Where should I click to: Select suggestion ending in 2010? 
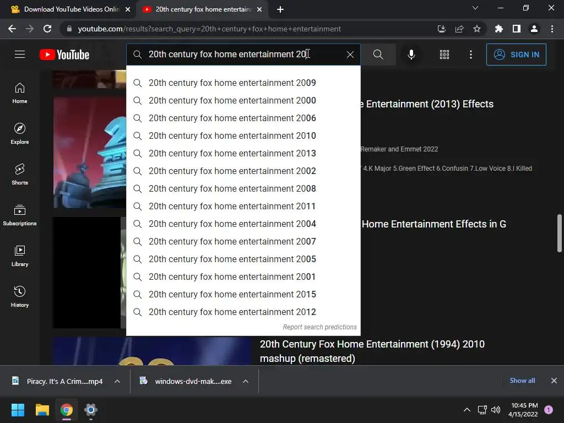tap(243, 135)
